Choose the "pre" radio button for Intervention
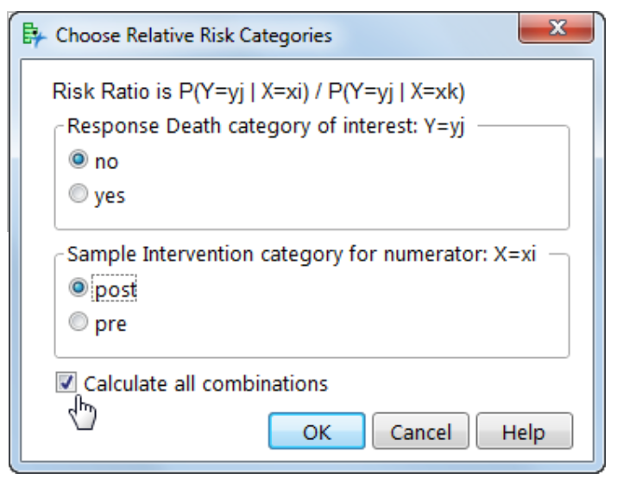 [79, 321]
